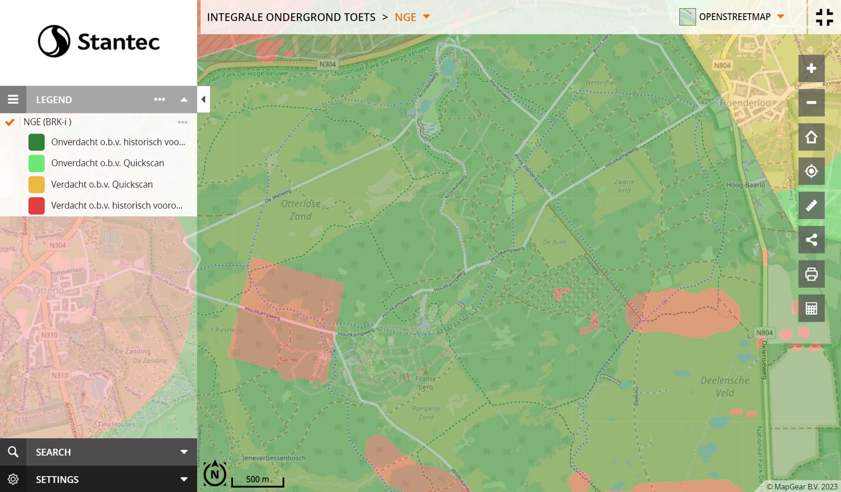This screenshot has height=492, width=841.
Task: Collapse the Legend panel arrow
Action: [184, 100]
